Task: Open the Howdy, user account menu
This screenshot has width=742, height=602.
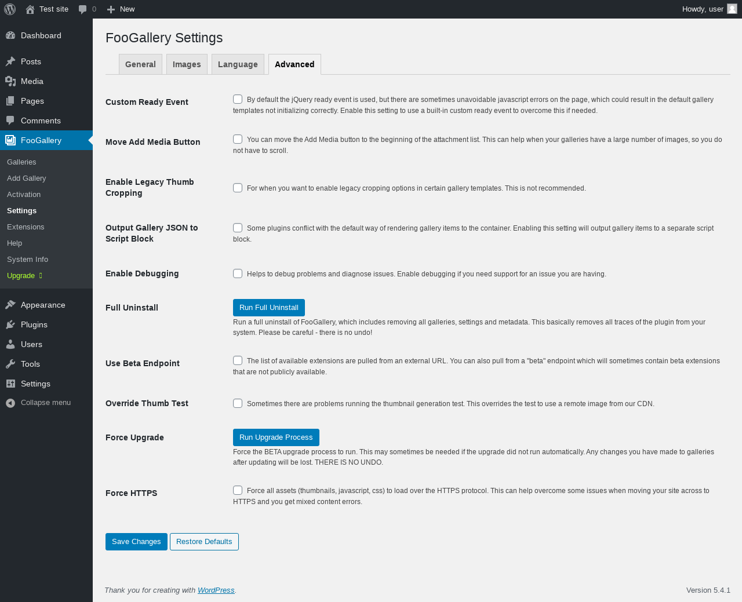Action: tap(703, 9)
